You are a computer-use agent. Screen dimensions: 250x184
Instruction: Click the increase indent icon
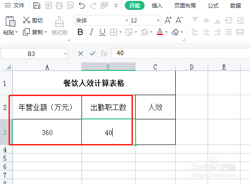click(240, 20)
